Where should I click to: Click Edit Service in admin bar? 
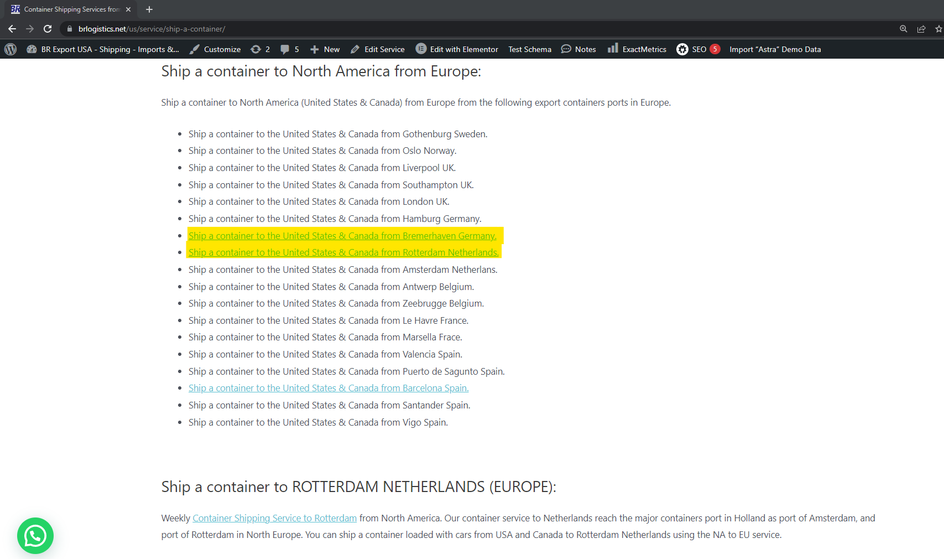point(378,49)
